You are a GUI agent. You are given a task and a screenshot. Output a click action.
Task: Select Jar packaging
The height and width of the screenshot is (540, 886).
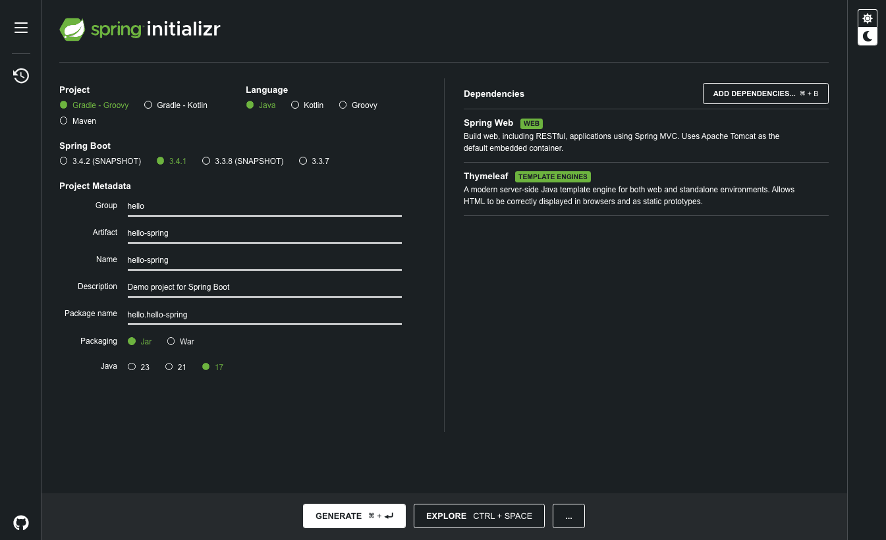click(140, 342)
